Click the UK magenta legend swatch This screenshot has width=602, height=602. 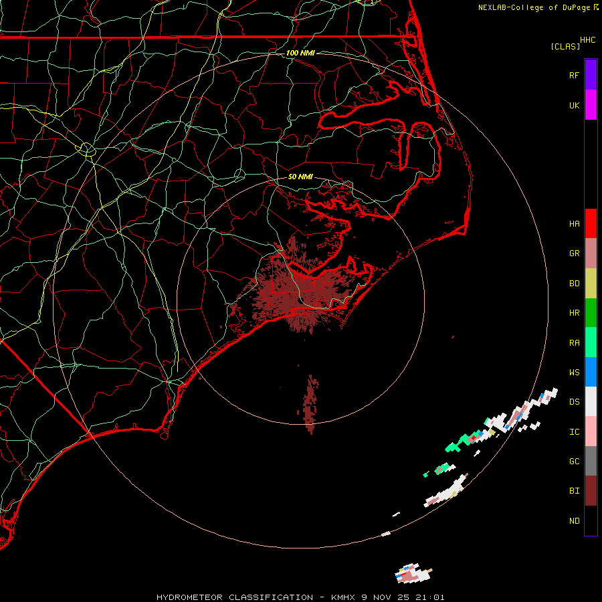(591, 105)
